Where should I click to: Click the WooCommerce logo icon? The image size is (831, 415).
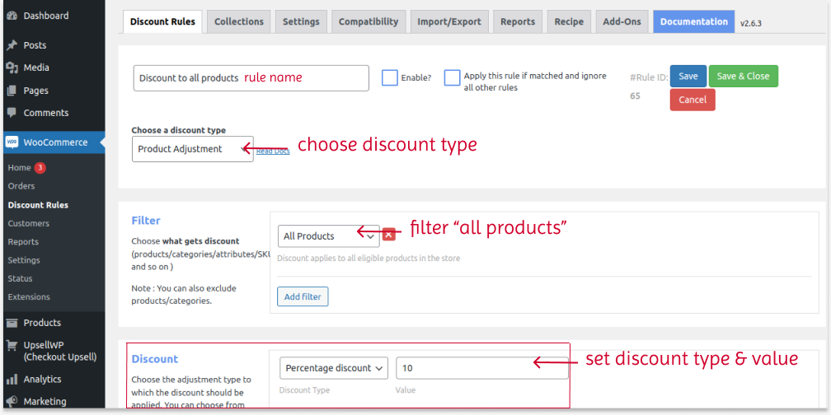point(12,142)
